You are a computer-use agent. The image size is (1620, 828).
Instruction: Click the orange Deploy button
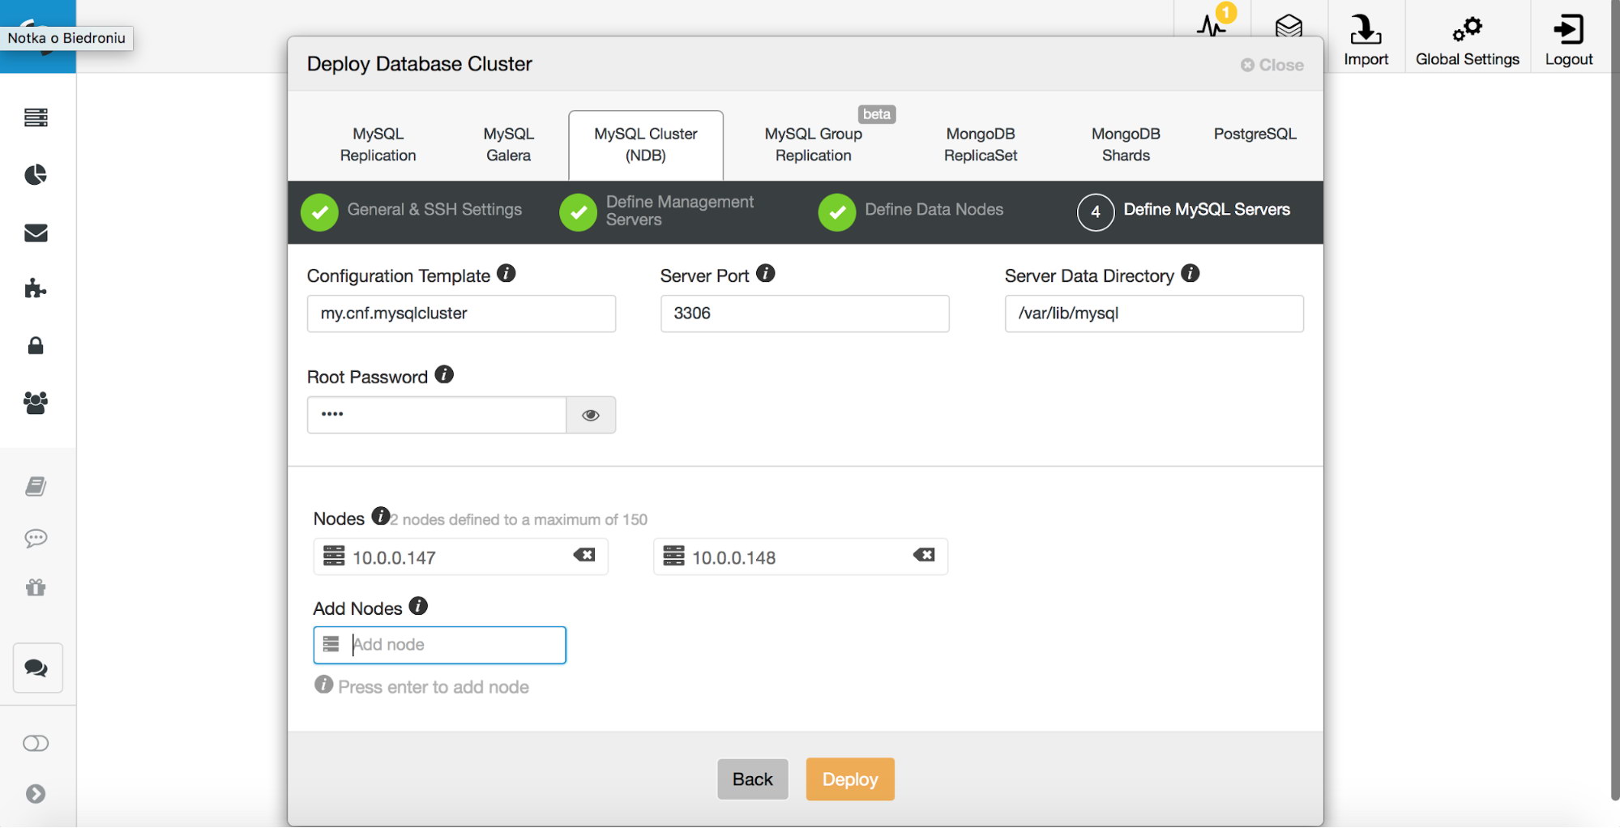click(x=850, y=779)
